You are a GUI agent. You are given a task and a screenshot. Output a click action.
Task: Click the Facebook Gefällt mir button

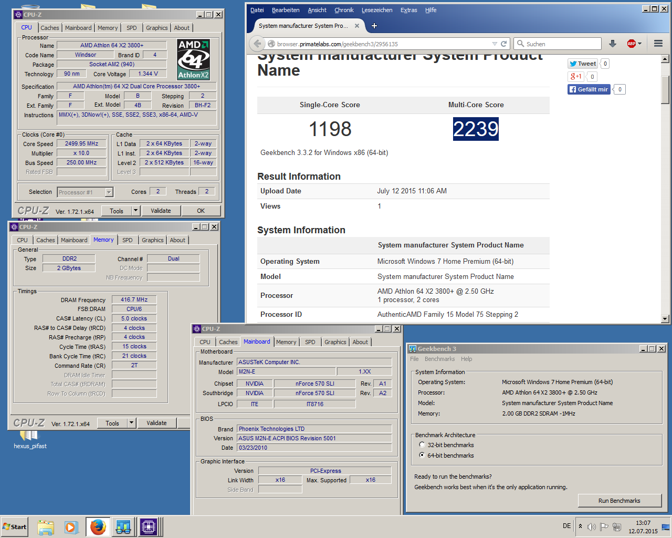[x=589, y=89]
